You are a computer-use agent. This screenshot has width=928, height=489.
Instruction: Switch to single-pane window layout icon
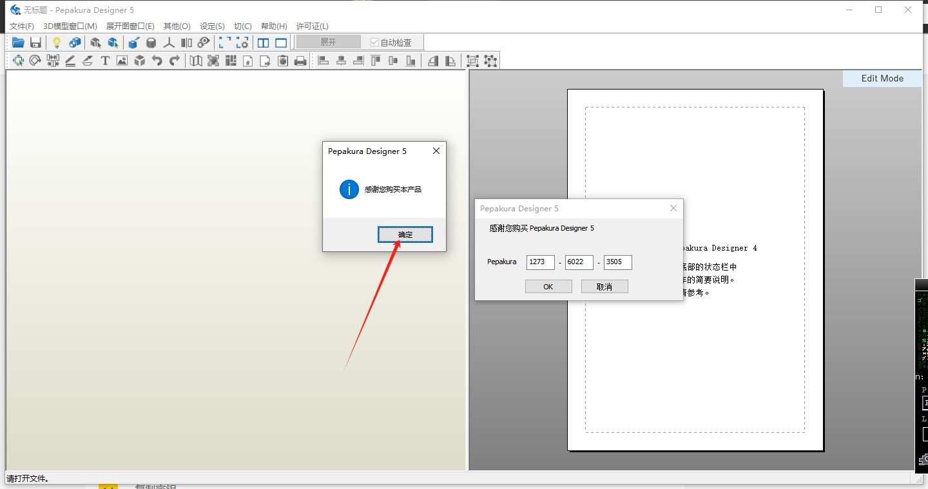[x=281, y=43]
